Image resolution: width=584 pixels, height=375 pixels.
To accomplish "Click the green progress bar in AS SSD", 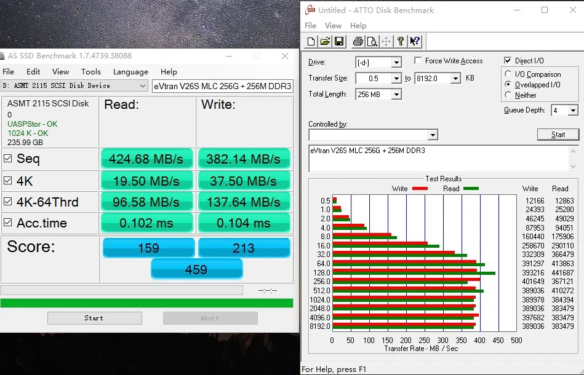I will [x=146, y=303].
